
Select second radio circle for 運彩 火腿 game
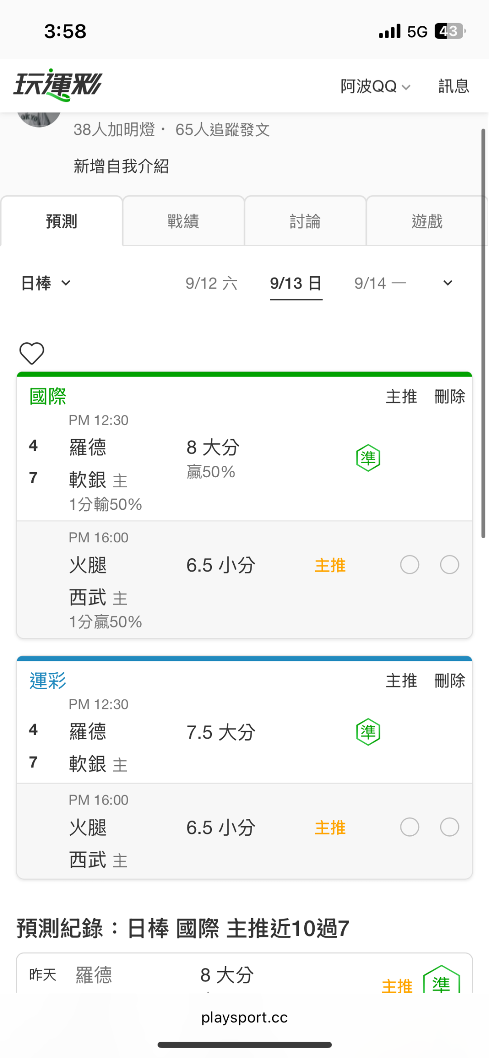450,827
